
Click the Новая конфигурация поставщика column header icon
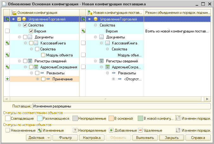point(90,13)
